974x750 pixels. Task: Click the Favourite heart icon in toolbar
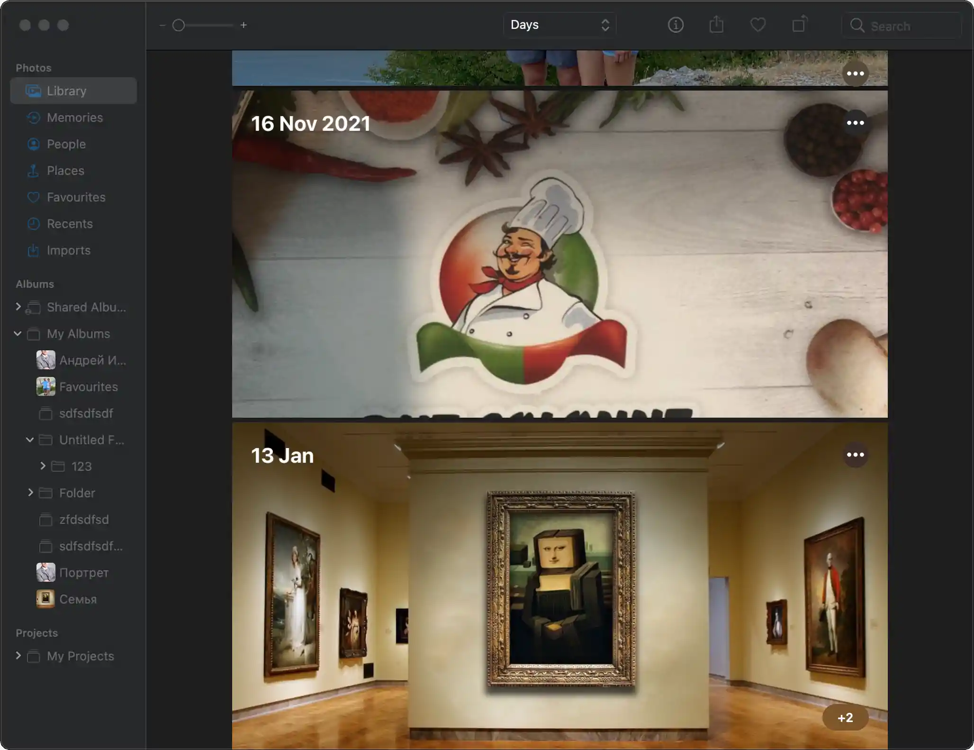[x=758, y=25]
